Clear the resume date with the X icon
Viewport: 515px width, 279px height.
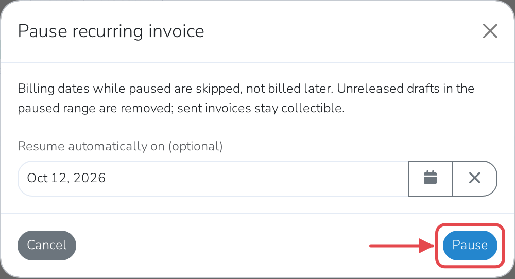[x=475, y=178]
